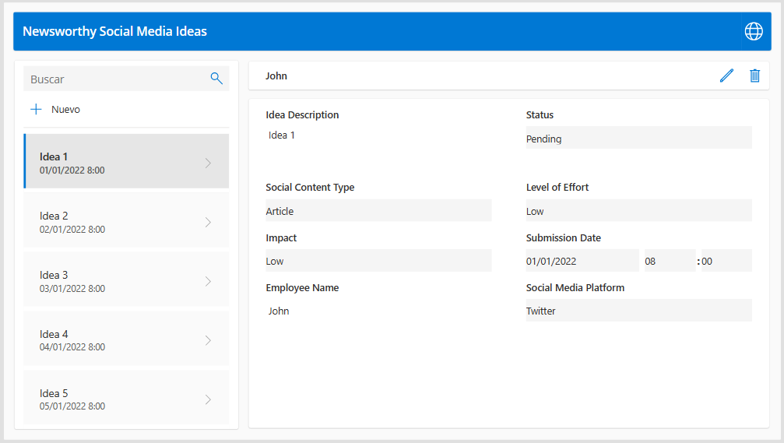Click the Nuevo button label
784x443 pixels.
pyautogui.click(x=65, y=110)
